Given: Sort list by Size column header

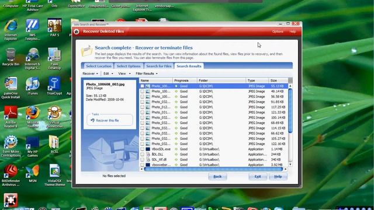Looking at the screenshot, I should [x=278, y=80].
